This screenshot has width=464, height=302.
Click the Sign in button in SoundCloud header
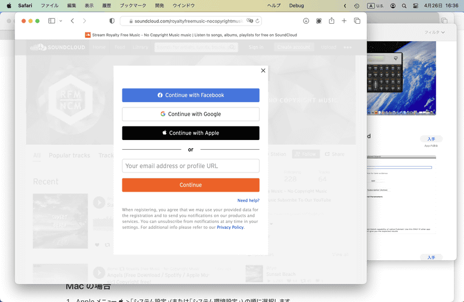(x=256, y=47)
